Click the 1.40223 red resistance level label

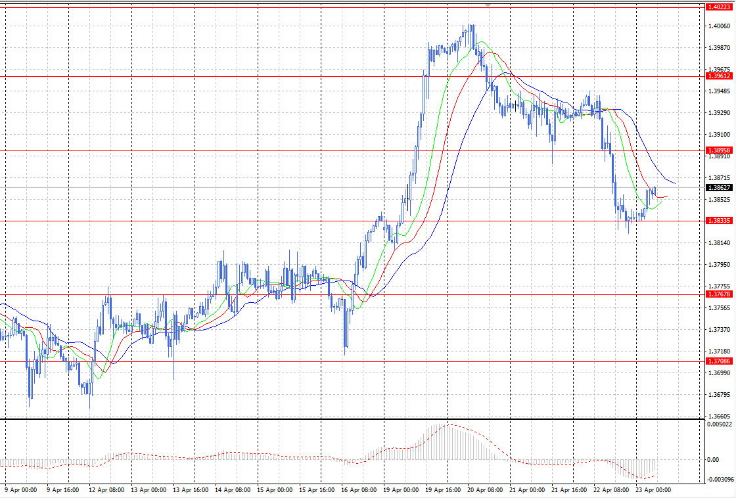pos(719,7)
